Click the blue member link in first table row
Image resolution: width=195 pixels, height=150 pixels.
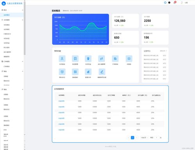(61, 101)
